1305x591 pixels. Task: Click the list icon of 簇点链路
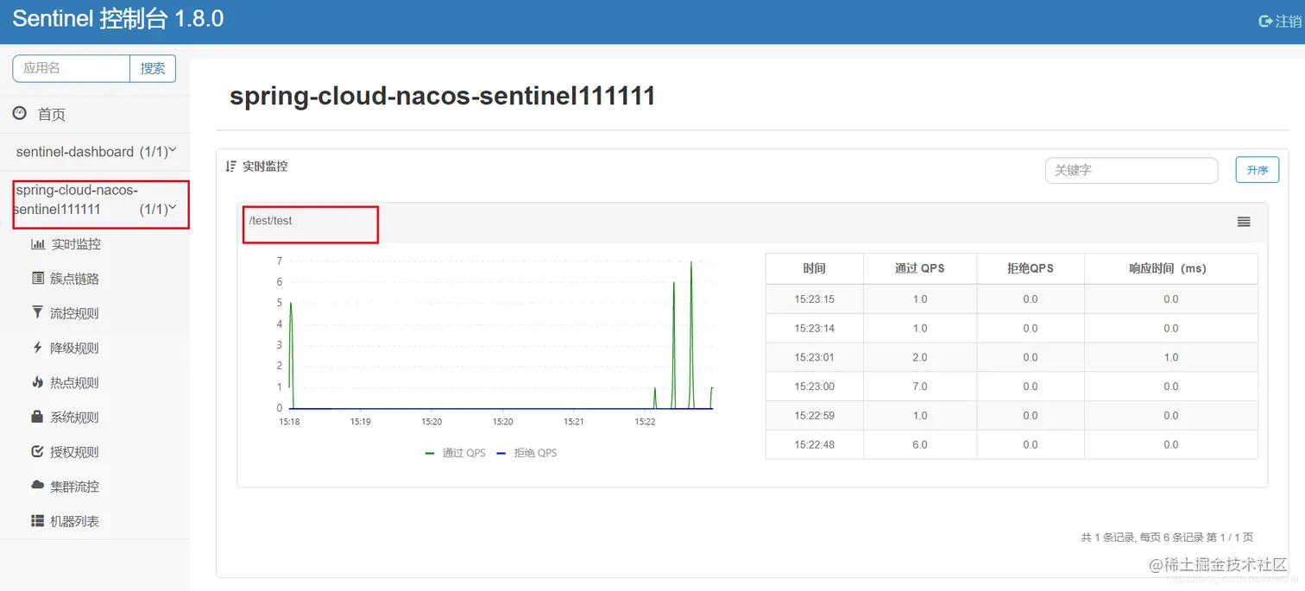[37, 279]
